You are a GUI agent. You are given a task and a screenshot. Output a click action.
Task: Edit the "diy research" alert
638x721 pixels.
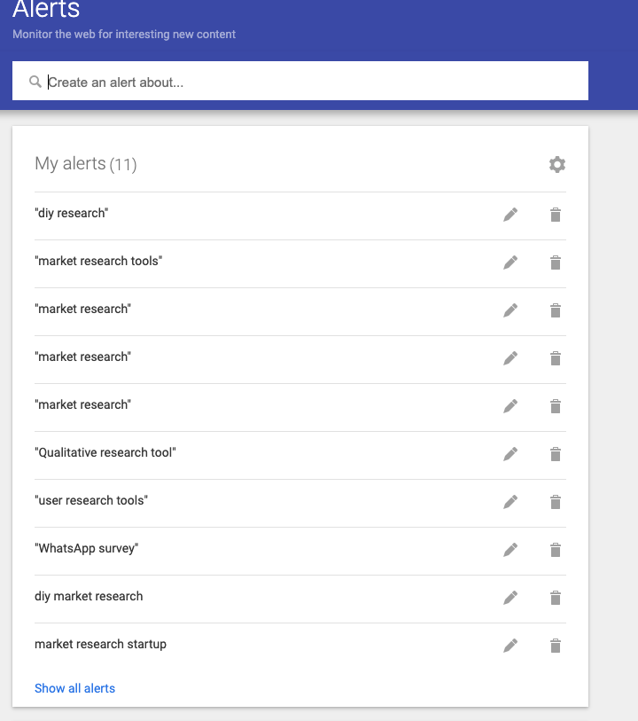click(510, 215)
